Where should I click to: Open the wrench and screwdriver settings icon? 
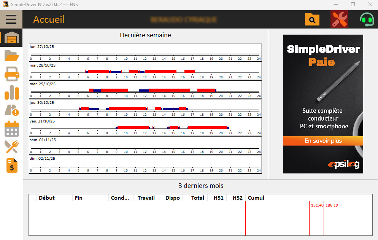point(339,19)
